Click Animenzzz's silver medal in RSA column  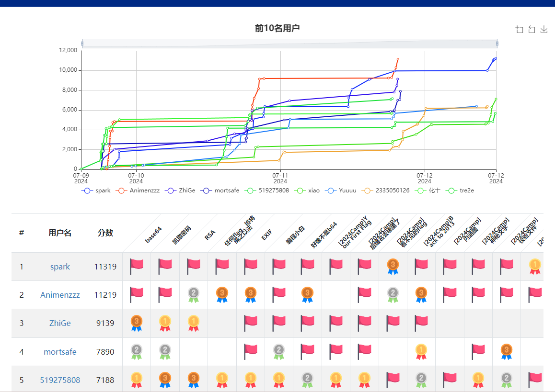click(x=193, y=295)
